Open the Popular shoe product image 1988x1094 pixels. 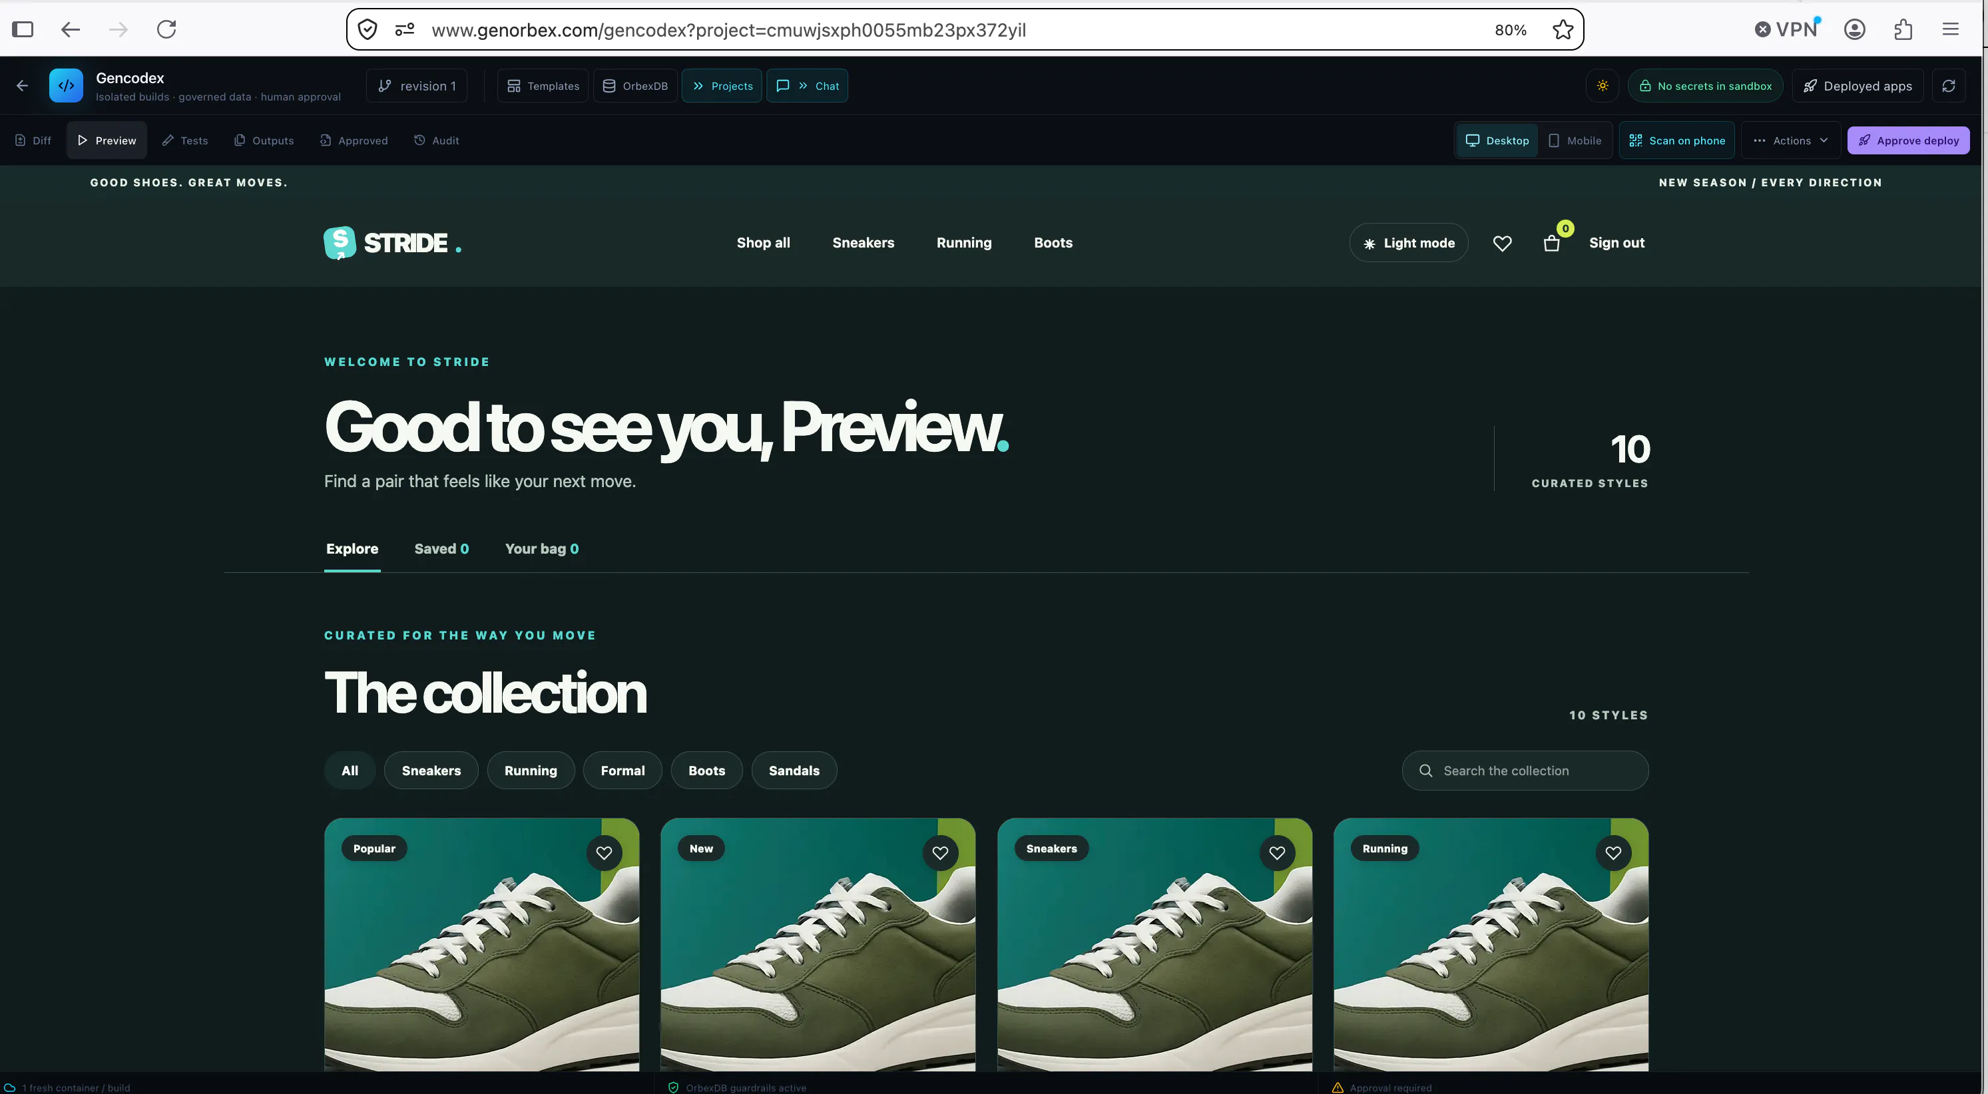coord(481,944)
